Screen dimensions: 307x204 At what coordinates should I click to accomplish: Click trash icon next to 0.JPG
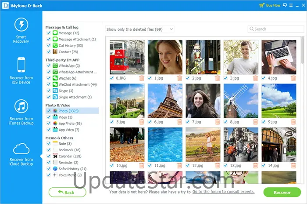point(141,78)
